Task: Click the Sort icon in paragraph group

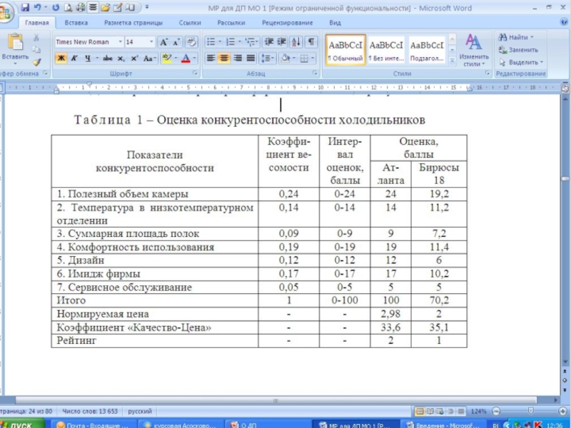Action: pos(297,42)
